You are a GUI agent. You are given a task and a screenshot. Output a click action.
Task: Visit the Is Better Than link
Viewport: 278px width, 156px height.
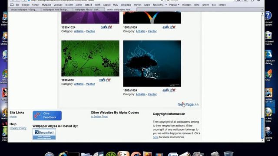point(99,117)
